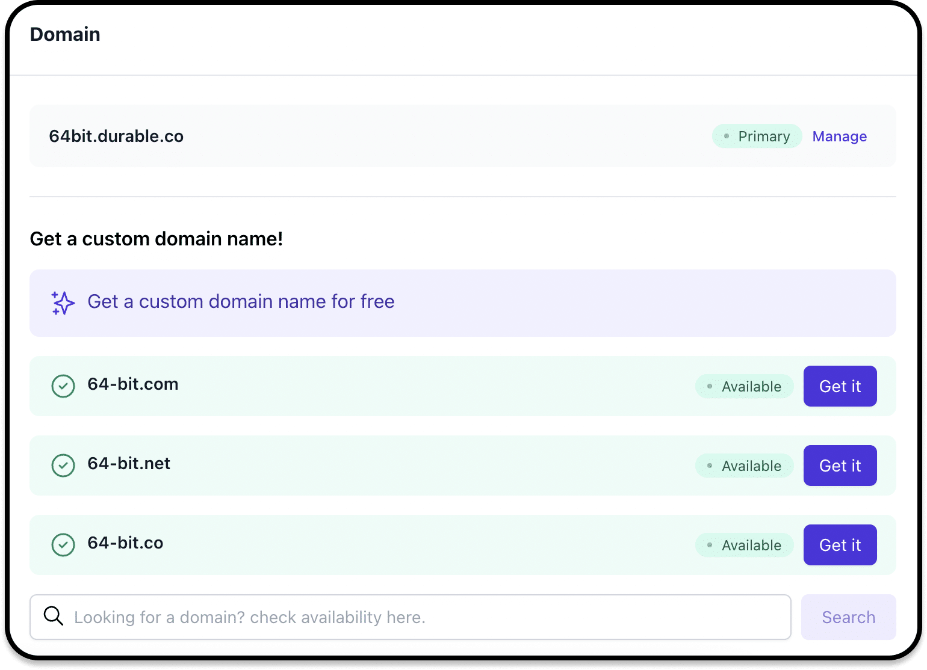The image size is (927, 670).
Task: Click the magnifying glass search icon
Action: pos(54,616)
